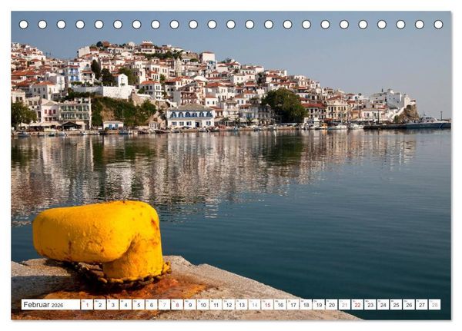The image size is (462, 331).
Task: Click the greyed day 7 cell
Action: (x=164, y=305)
